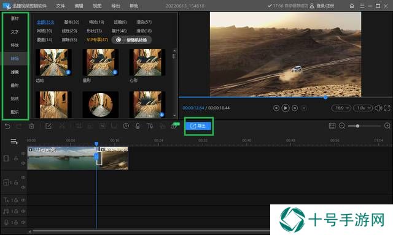Toggle lock on the main video track
Image resolution: width=393 pixels, height=235 pixels.
click(x=16, y=159)
